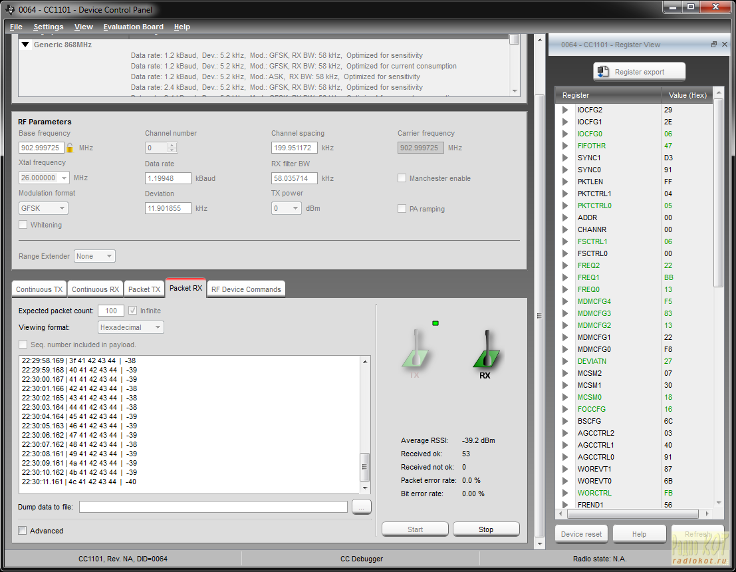Enable the Advanced checkbox
Viewport: 736px width, 572px height.
22,530
